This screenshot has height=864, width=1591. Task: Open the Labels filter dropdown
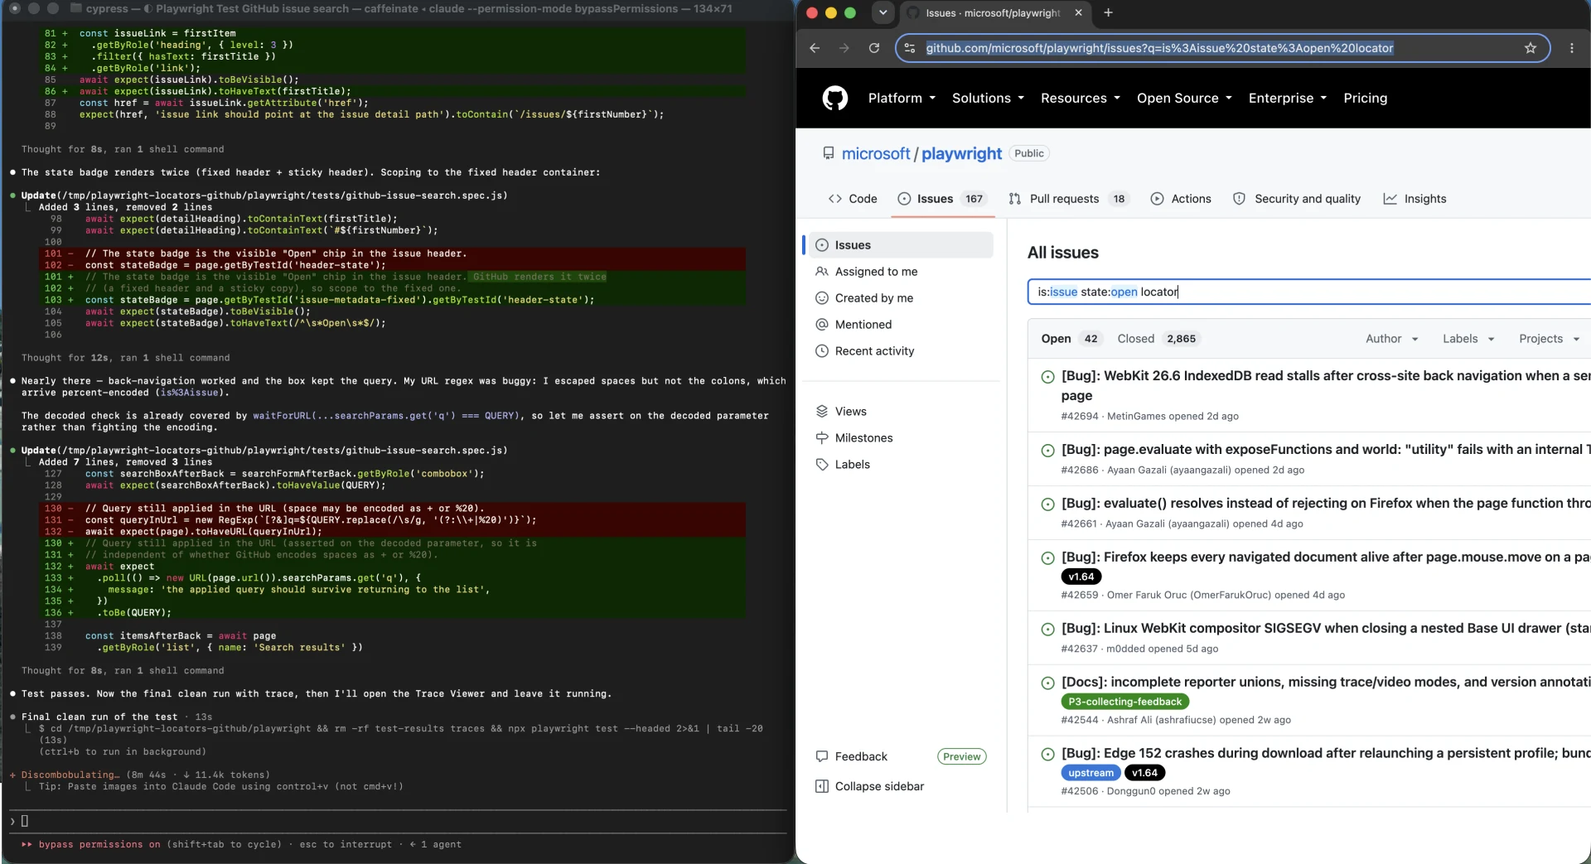(1468, 339)
